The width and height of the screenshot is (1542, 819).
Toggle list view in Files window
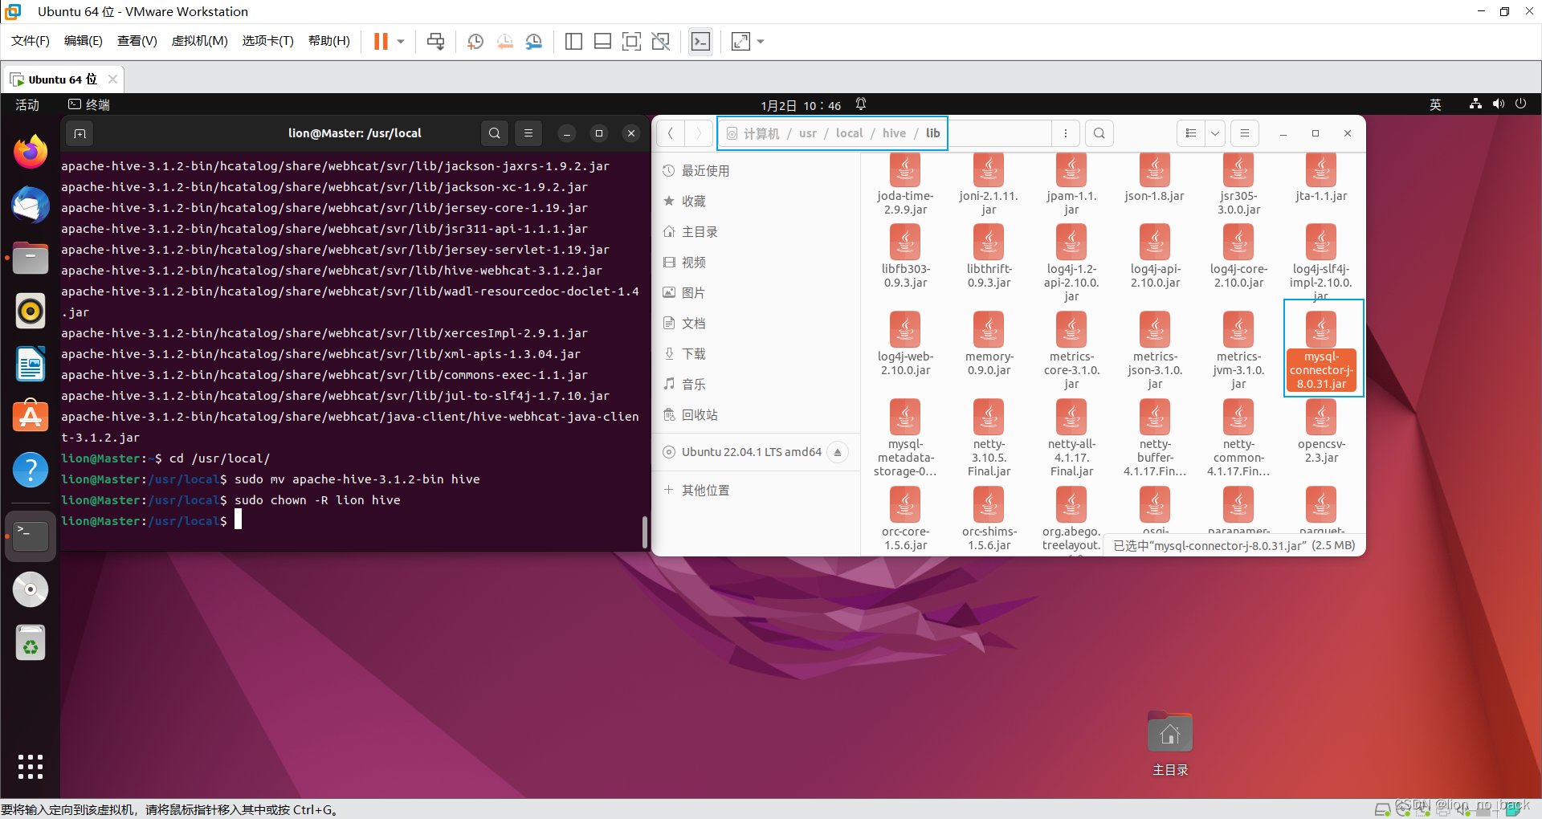click(1191, 133)
